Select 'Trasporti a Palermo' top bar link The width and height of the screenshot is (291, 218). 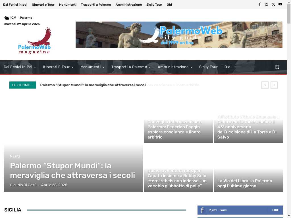click(x=96, y=5)
